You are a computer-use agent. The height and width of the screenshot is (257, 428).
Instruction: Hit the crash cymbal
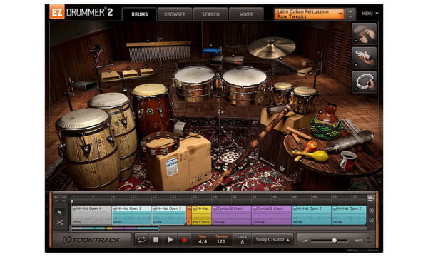pos(272,48)
